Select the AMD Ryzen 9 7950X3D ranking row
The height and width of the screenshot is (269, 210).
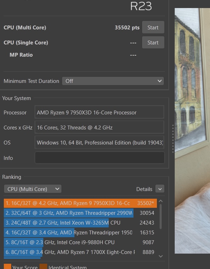pos(80,203)
